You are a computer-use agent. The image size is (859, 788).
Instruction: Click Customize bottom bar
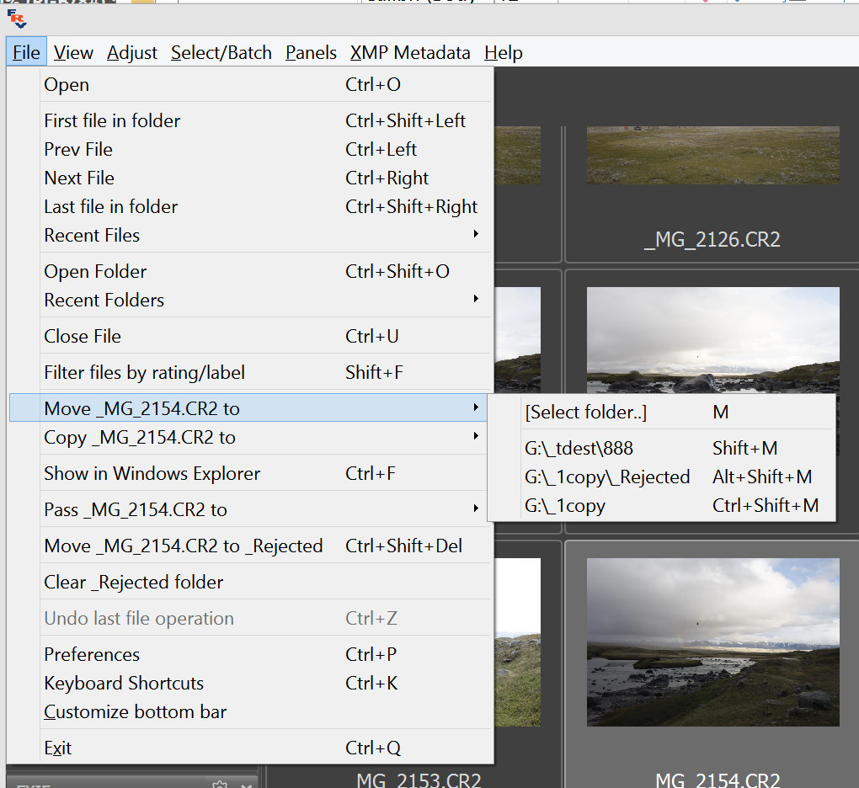pos(135,712)
